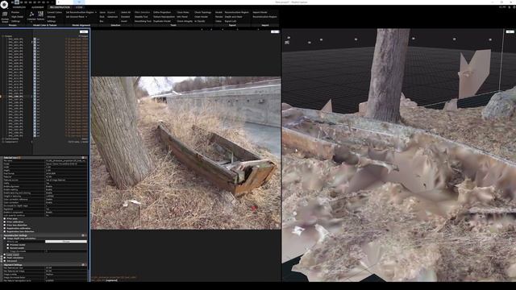
Task: Expand the Preview model settings
Action: click(8, 245)
